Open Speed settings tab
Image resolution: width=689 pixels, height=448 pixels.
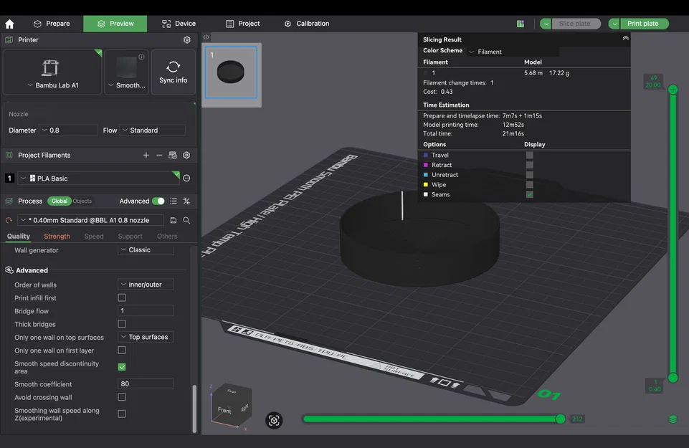[94, 237]
